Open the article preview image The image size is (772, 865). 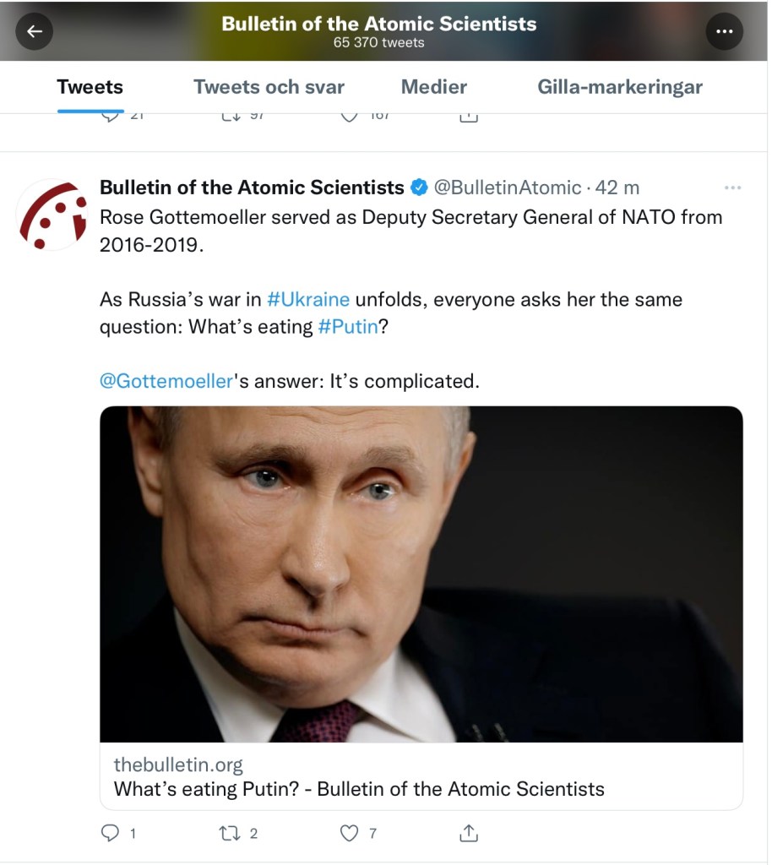421,574
